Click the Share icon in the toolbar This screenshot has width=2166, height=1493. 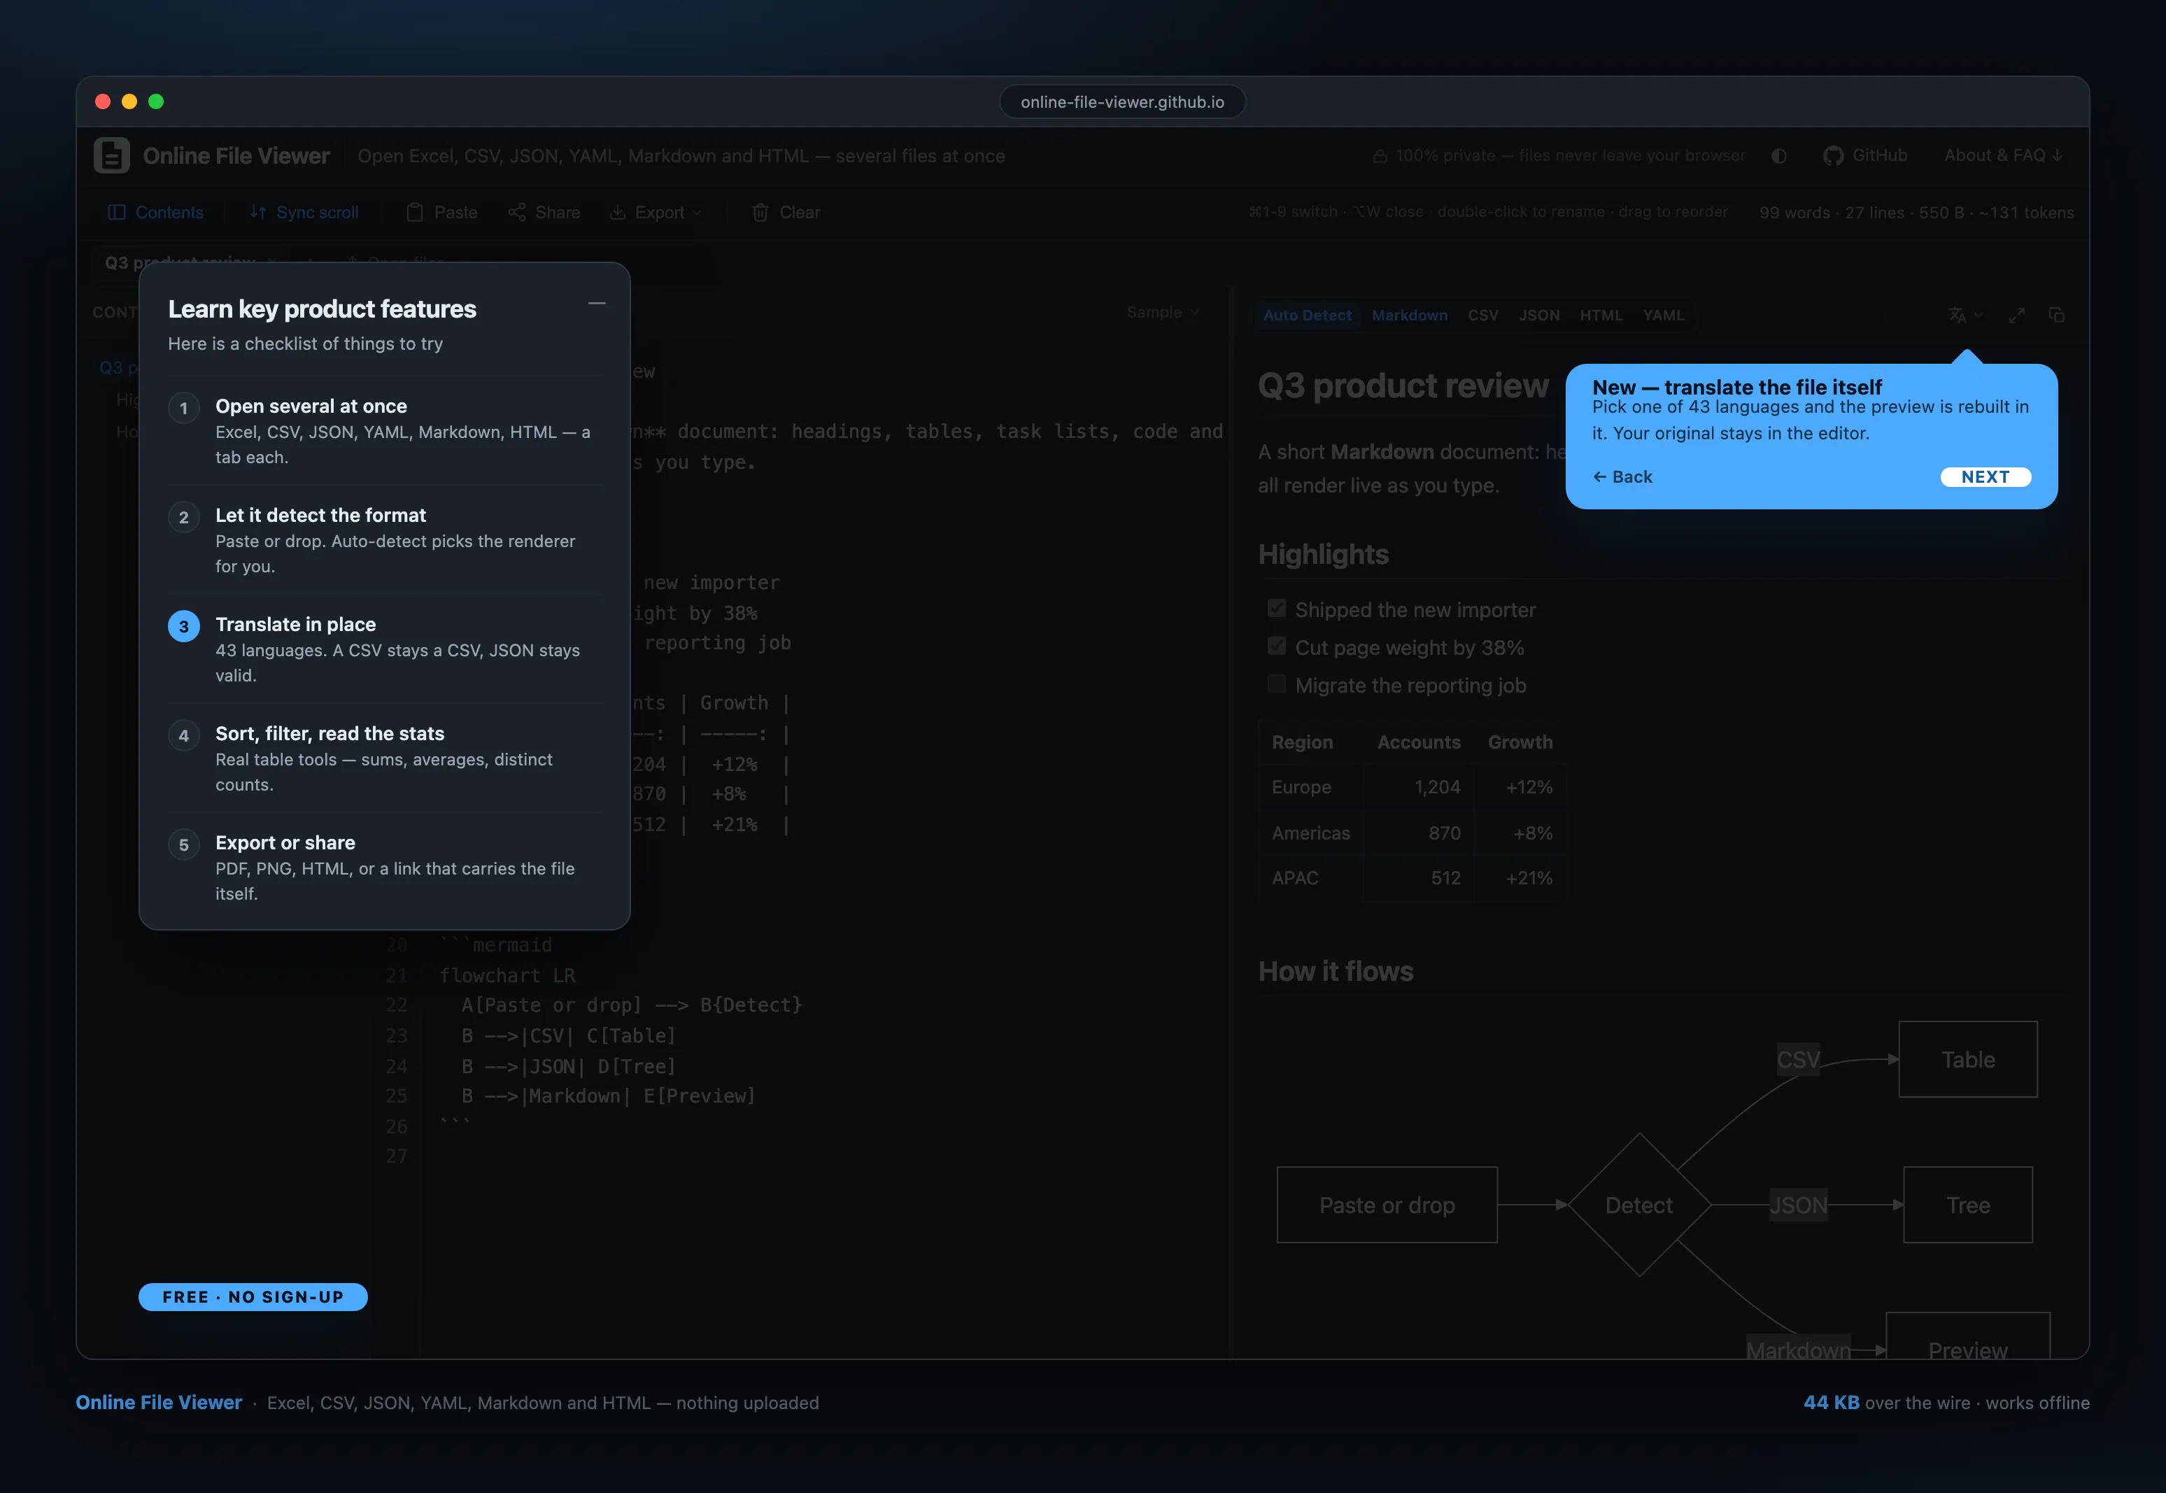click(x=516, y=213)
